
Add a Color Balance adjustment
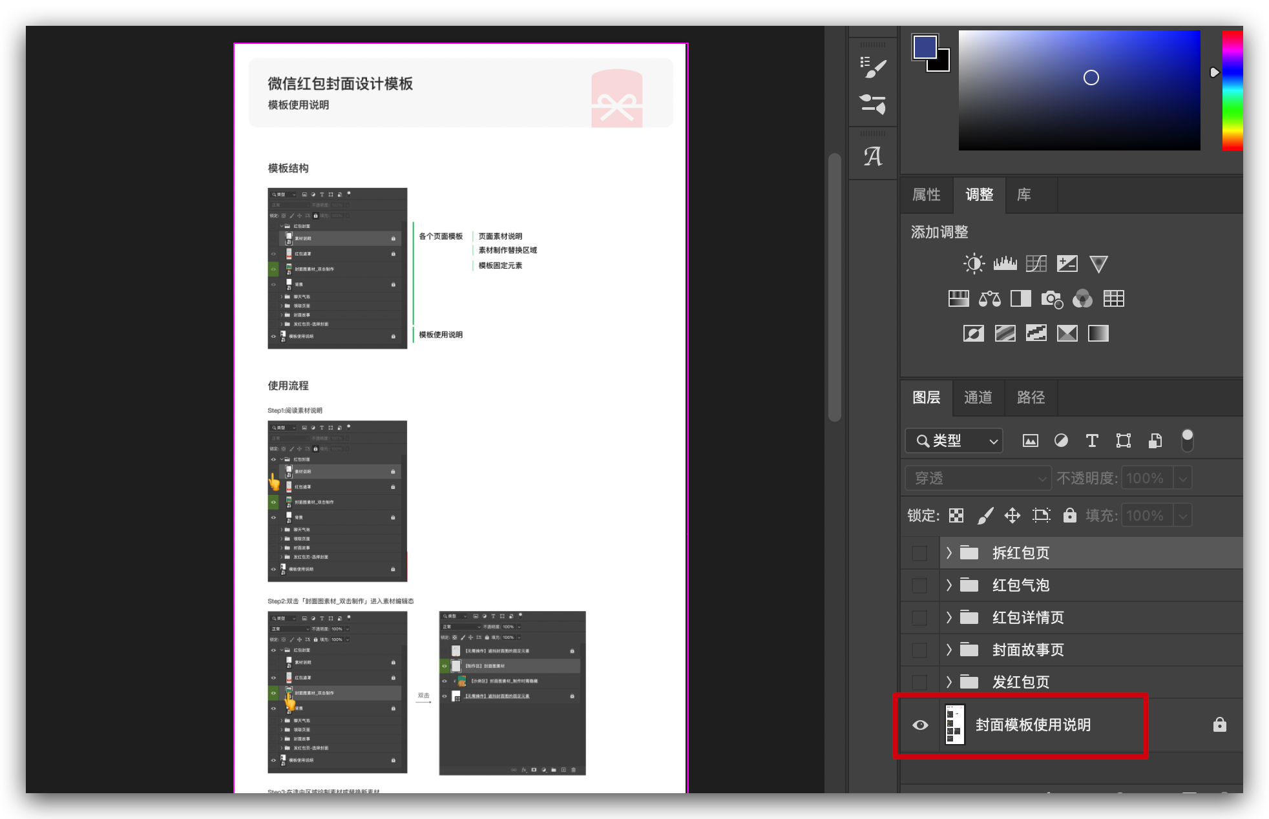pos(989,298)
